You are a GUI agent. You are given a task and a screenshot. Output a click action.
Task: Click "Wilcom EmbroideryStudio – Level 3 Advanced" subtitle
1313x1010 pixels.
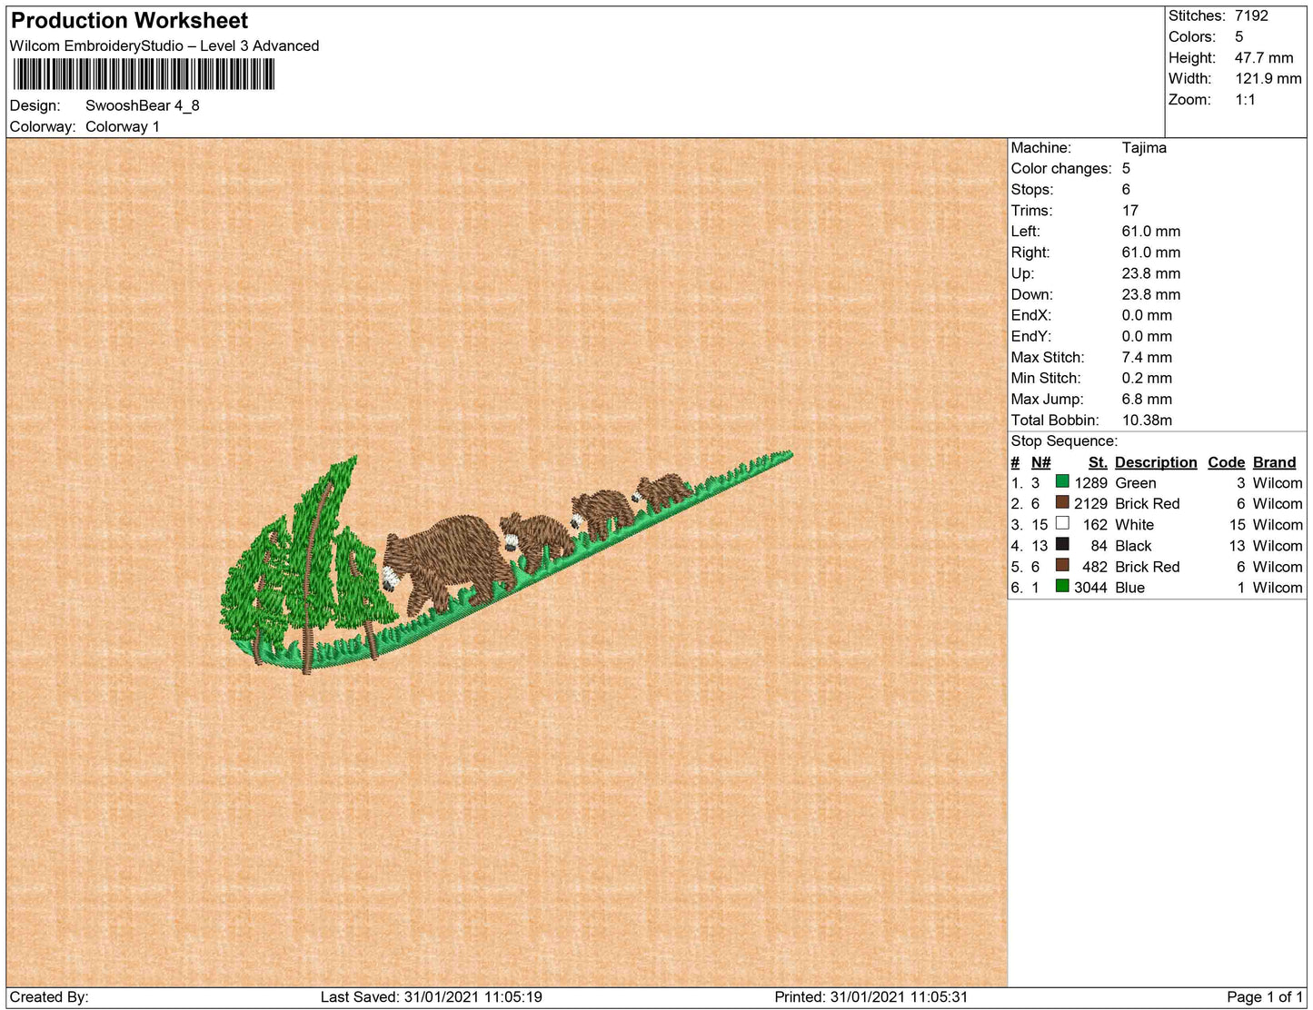click(164, 45)
